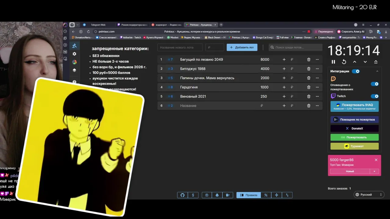
Task: Open the settings gear in Pointauc sidebar
Action: pyautogui.click(x=74, y=54)
